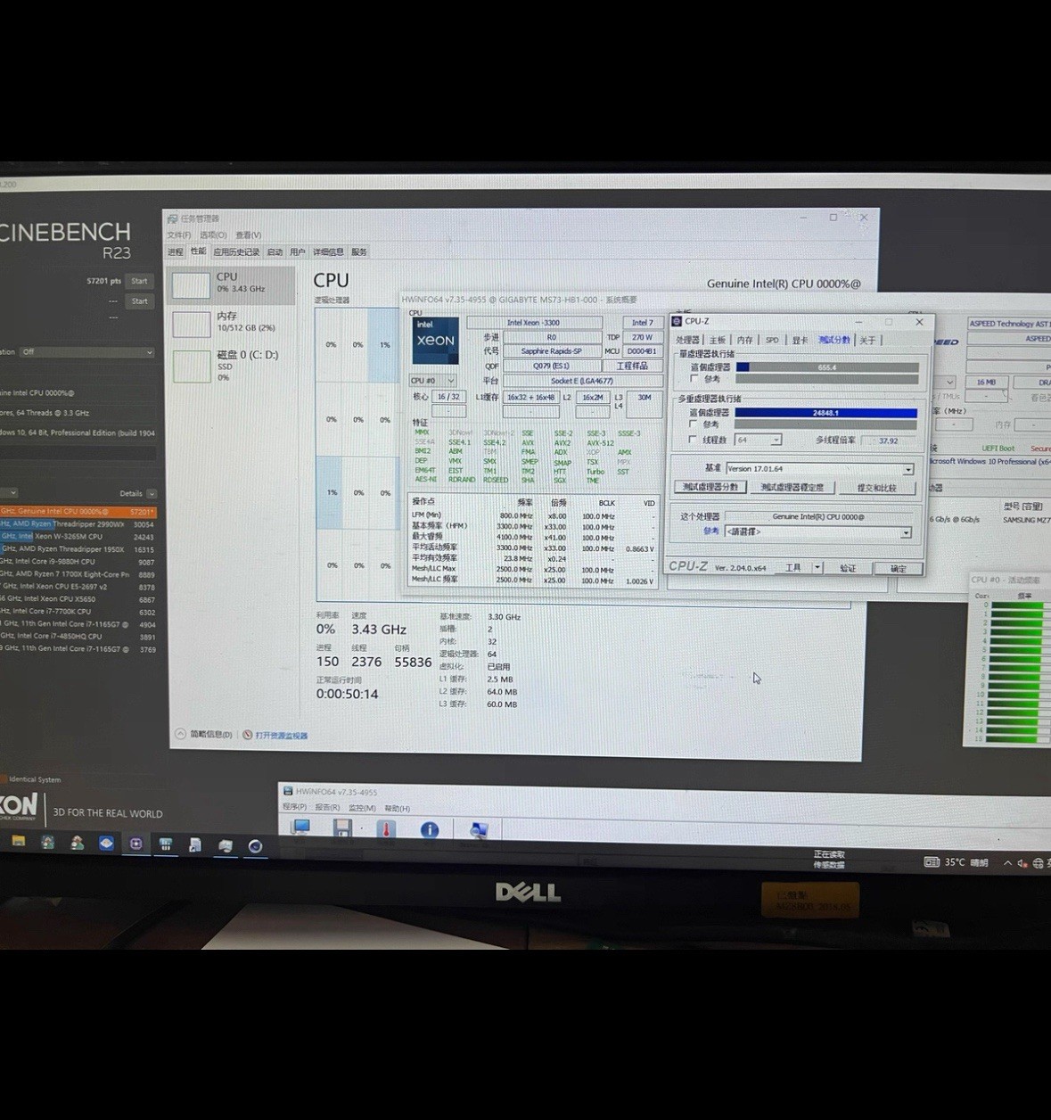This screenshot has width=1051, height=1120.
Task: Click single-thread score bar 655.4
Action: 827,367
